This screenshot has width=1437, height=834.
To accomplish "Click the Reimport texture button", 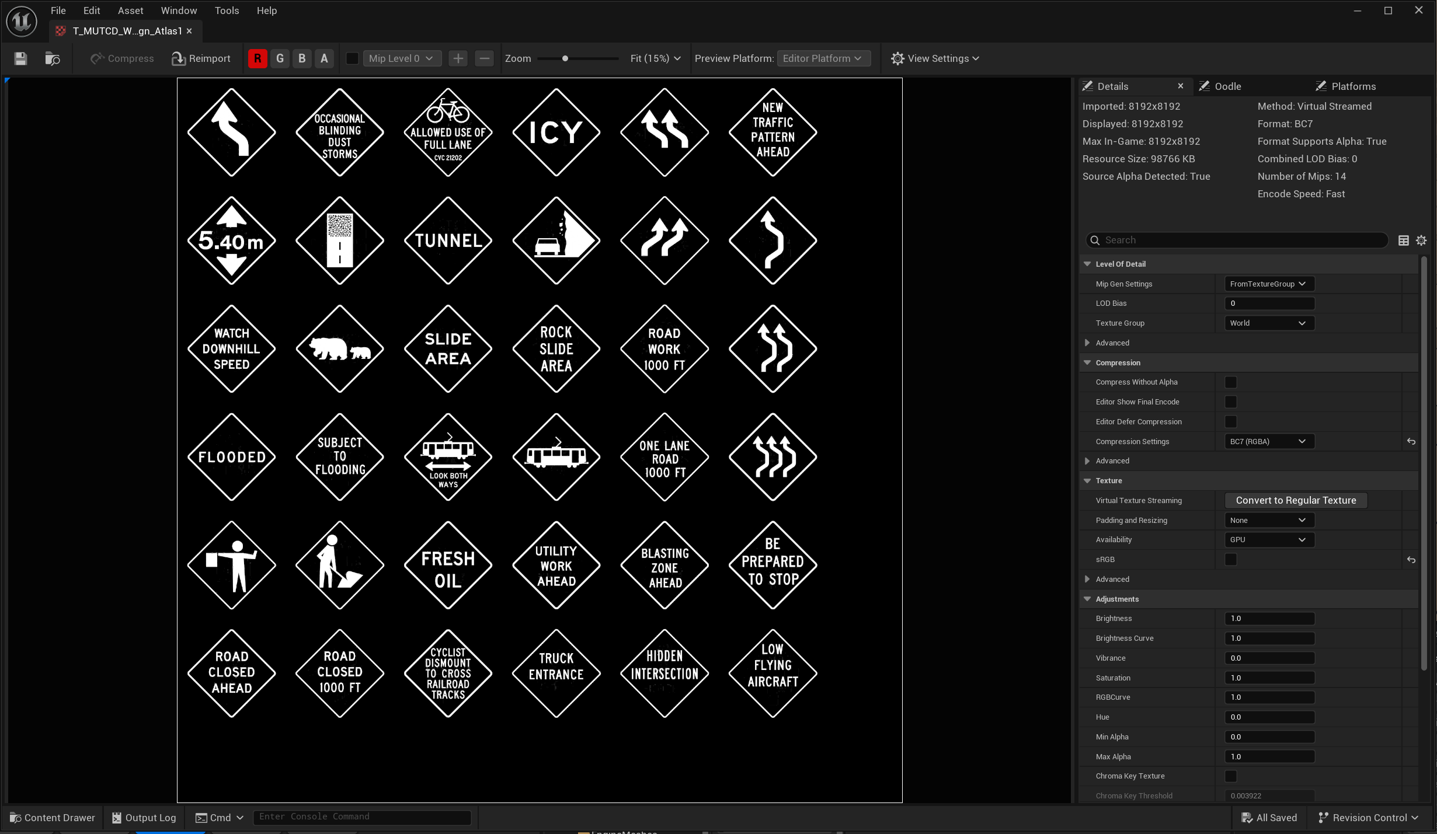I will [x=201, y=58].
